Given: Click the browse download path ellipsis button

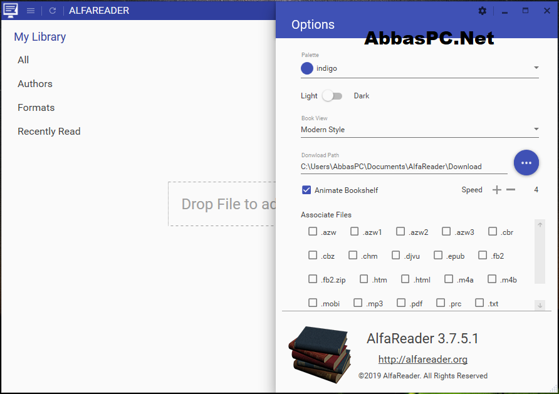Looking at the screenshot, I should click(526, 163).
